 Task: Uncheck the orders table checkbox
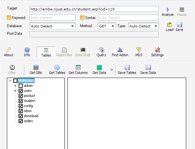click(x=21, y=121)
